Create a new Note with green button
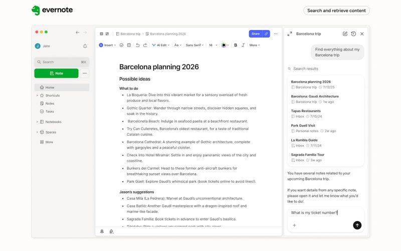 56,73
